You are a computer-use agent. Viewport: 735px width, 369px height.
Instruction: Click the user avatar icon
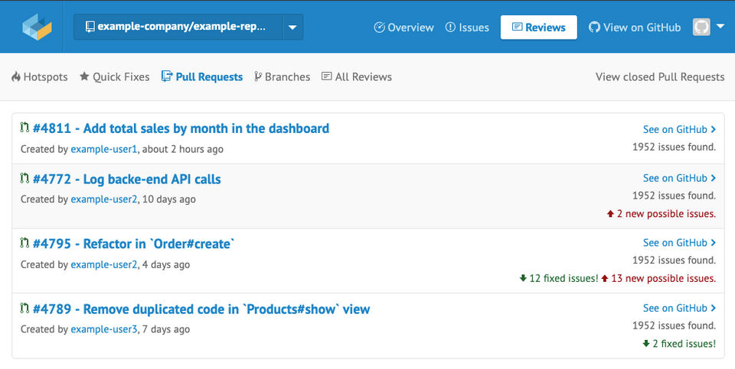point(701,27)
